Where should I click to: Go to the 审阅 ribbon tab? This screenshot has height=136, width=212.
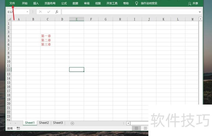point(87,3)
